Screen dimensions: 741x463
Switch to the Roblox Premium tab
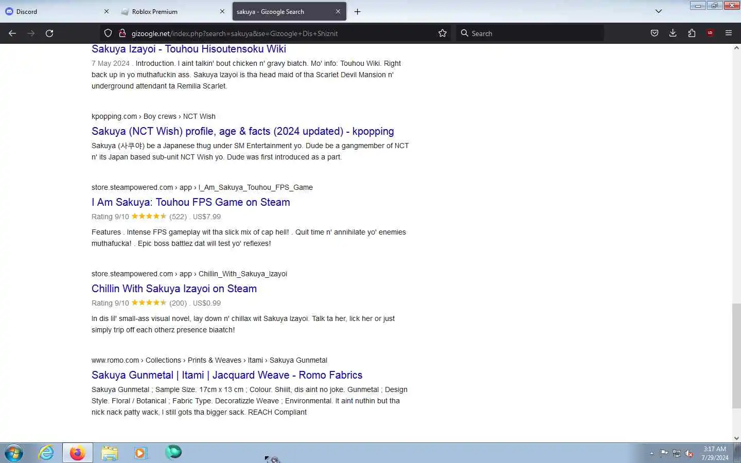pyautogui.click(x=173, y=11)
